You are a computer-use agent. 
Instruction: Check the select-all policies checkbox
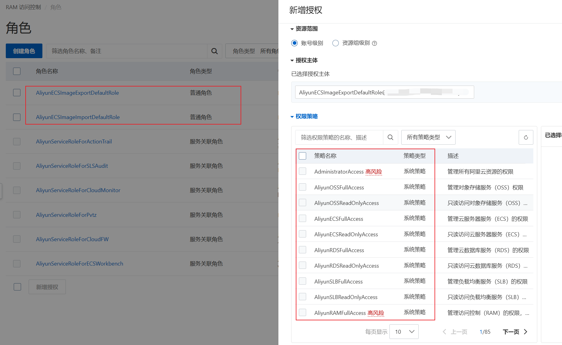coord(302,156)
